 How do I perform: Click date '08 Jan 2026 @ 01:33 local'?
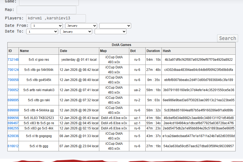coord(79,136)
